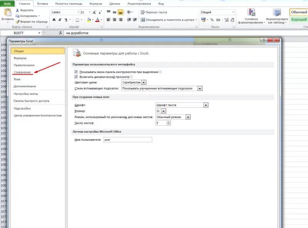Toggle Italic (К) formatting
Screen dimensions: 308x228
pos(60,20)
